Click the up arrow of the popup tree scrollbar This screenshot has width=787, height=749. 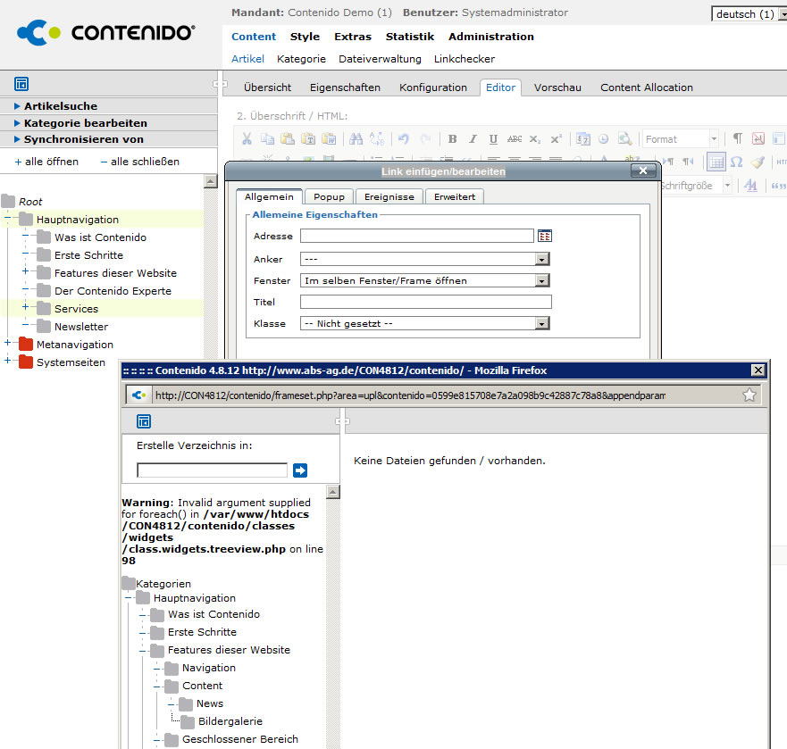coord(333,492)
